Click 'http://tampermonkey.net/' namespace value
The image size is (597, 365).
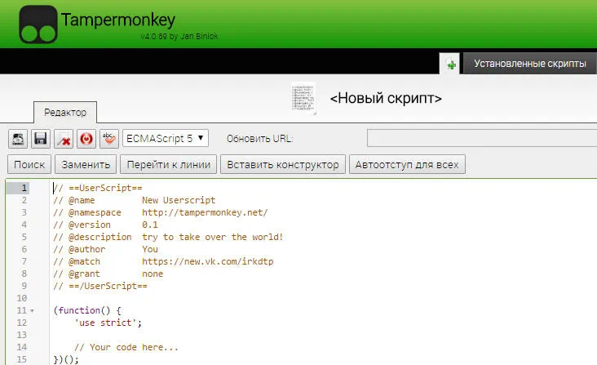(x=205, y=212)
